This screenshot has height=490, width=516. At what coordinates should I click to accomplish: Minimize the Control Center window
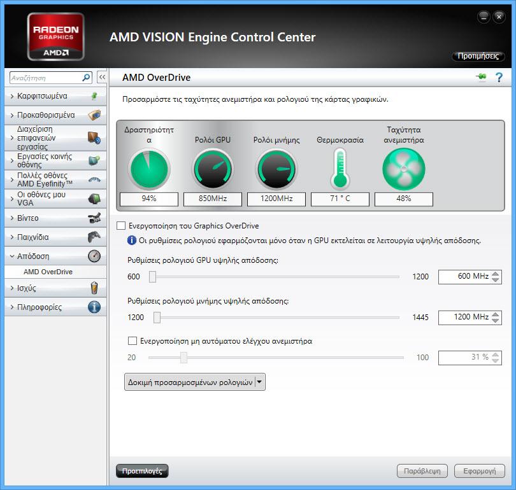[484, 17]
